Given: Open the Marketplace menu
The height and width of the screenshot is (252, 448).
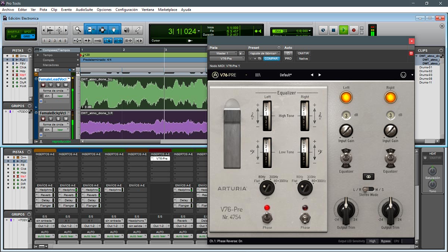Looking at the screenshot, I should (x=168, y=10).
